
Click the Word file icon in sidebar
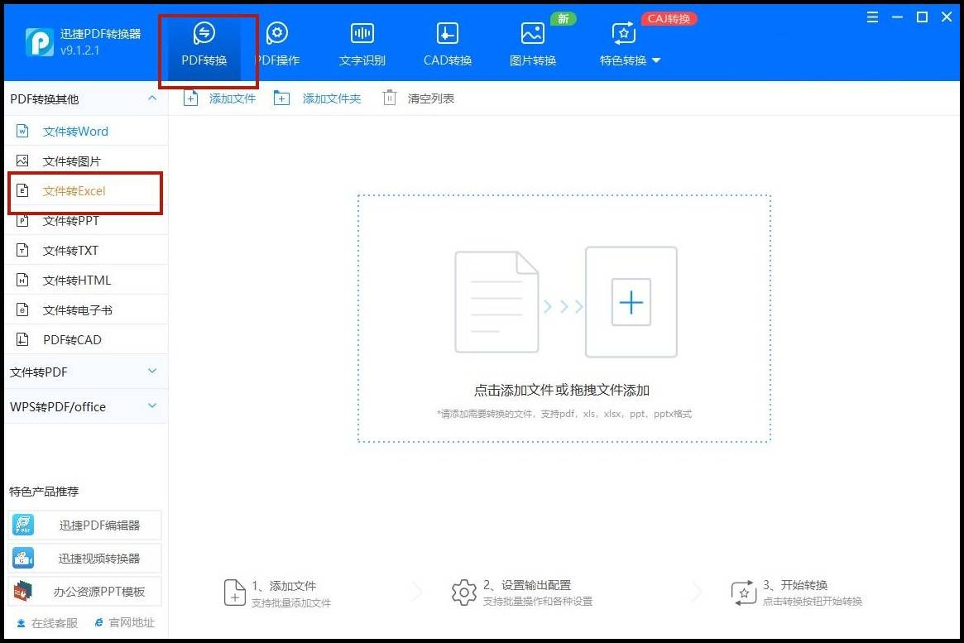click(x=22, y=131)
